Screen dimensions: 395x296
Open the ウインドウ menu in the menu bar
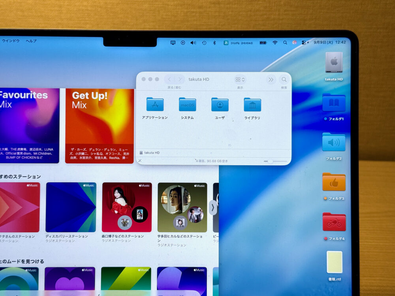[x=11, y=41]
